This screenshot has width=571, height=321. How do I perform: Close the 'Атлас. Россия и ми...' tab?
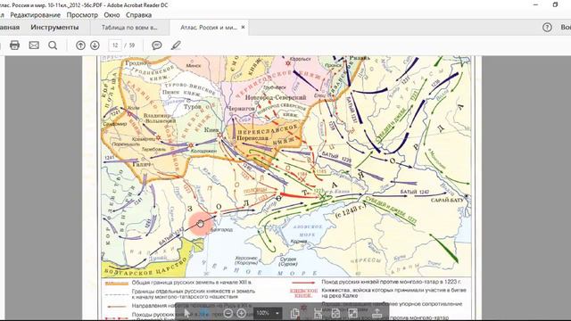(x=243, y=28)
